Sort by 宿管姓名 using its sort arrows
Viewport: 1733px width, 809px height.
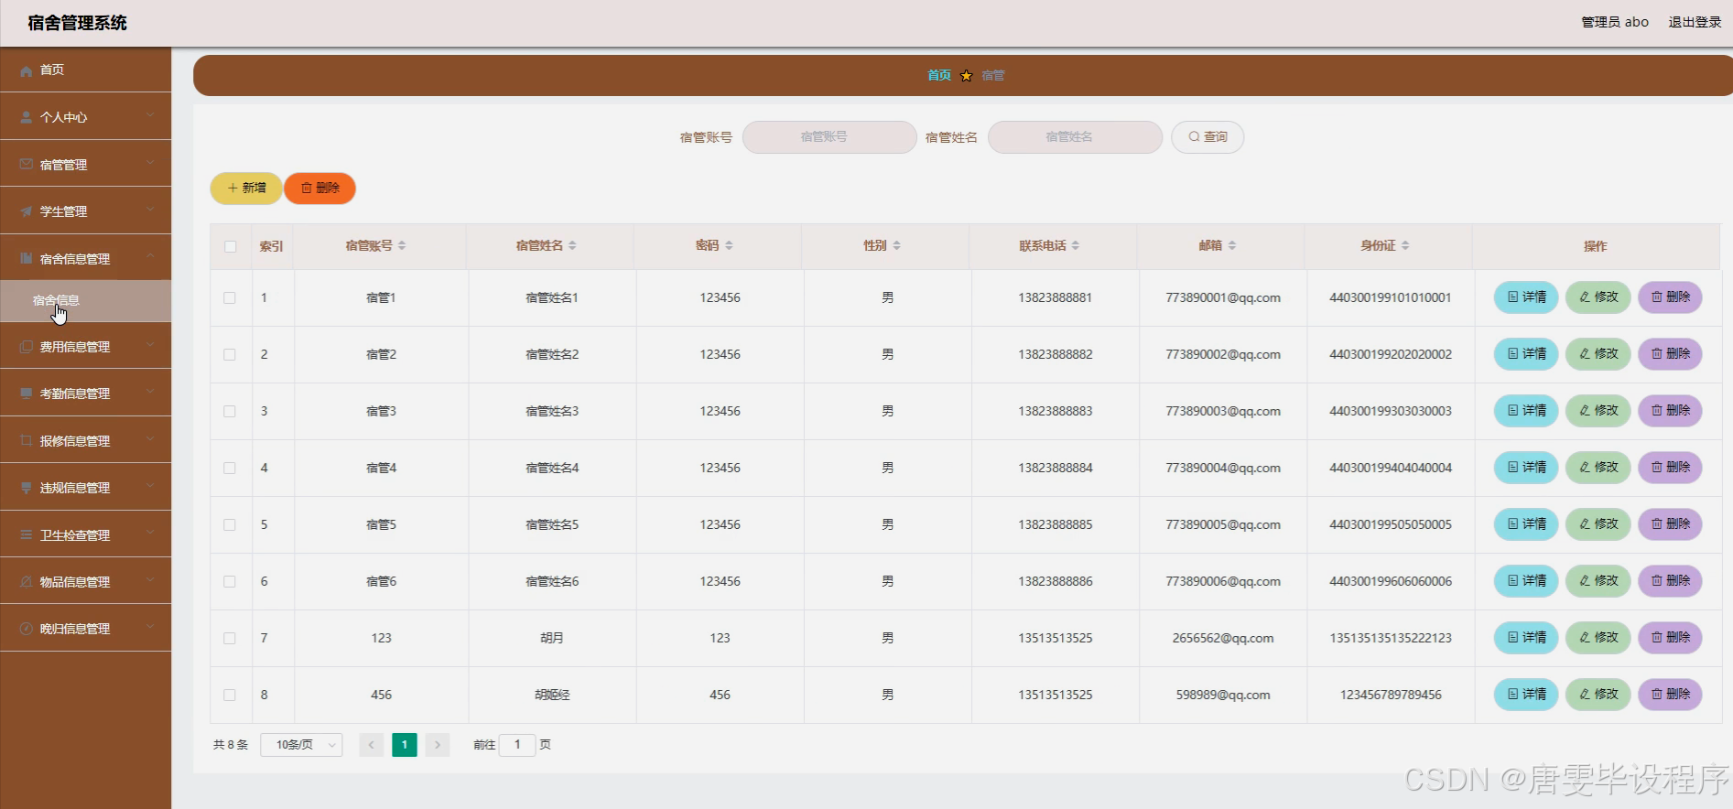pyautogui.click(x=572, y=245)
